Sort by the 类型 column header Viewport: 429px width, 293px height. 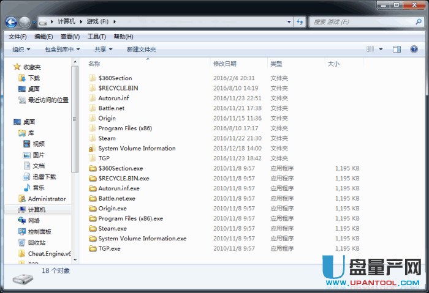tap(276, 64)
